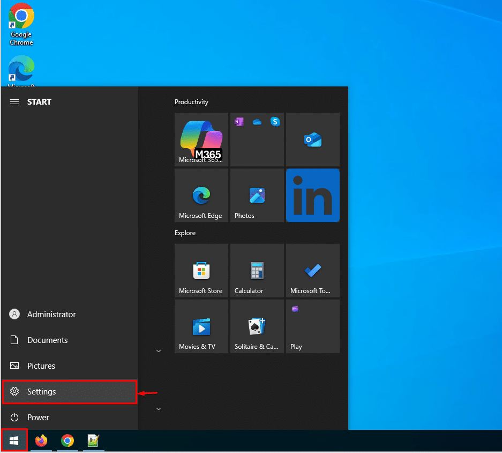Launch the LinkedIn tile
Image resolution: width=502 pixels, height=453 pixels.
(313, 195)
